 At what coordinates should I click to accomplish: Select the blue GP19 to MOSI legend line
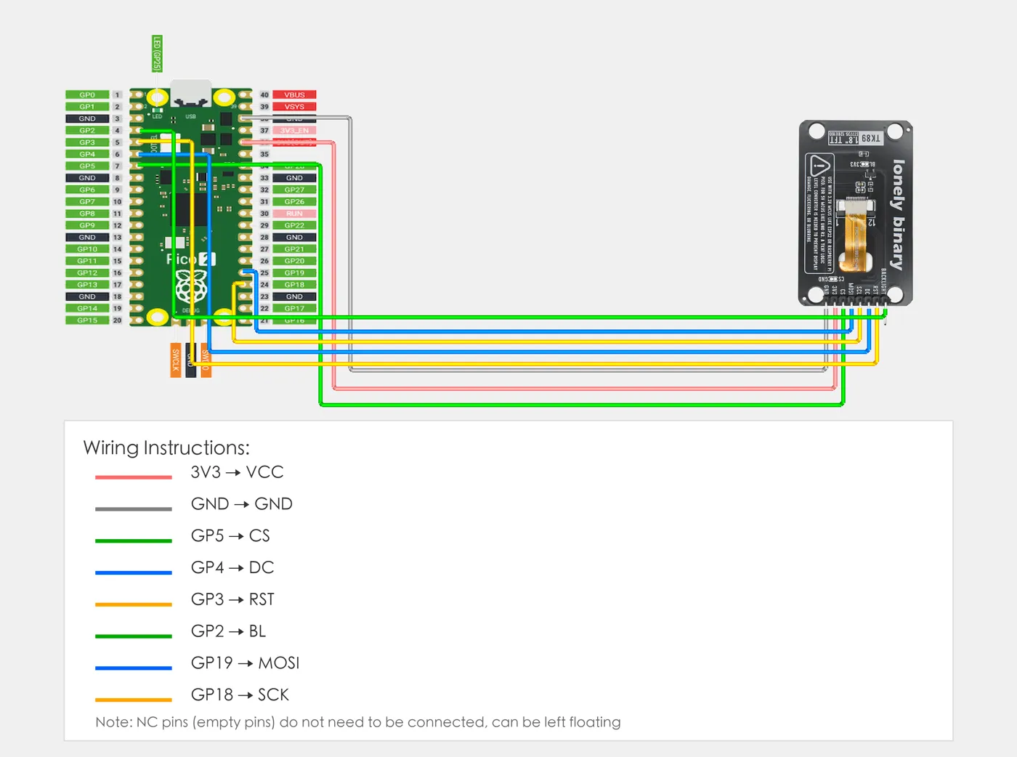[x=133, y=668]
